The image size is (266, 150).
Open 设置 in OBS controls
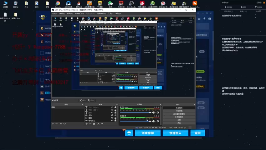tap(179, 120)
